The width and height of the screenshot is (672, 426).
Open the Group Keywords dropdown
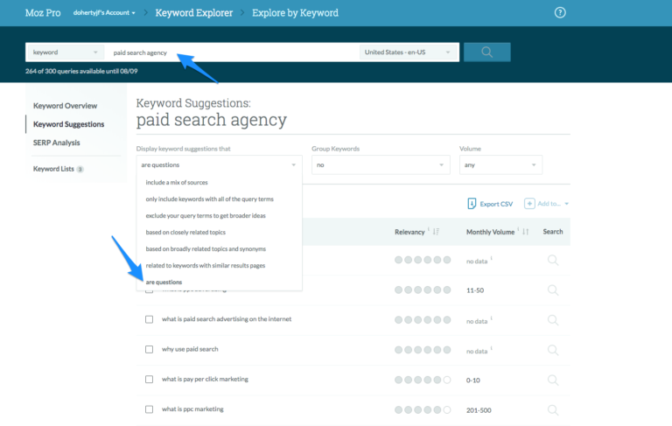click(x=381, y=164)
